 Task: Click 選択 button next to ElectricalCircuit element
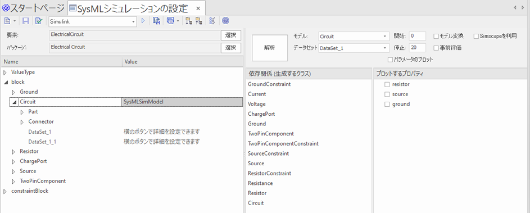pyautogui.click(x=231, y=35)
